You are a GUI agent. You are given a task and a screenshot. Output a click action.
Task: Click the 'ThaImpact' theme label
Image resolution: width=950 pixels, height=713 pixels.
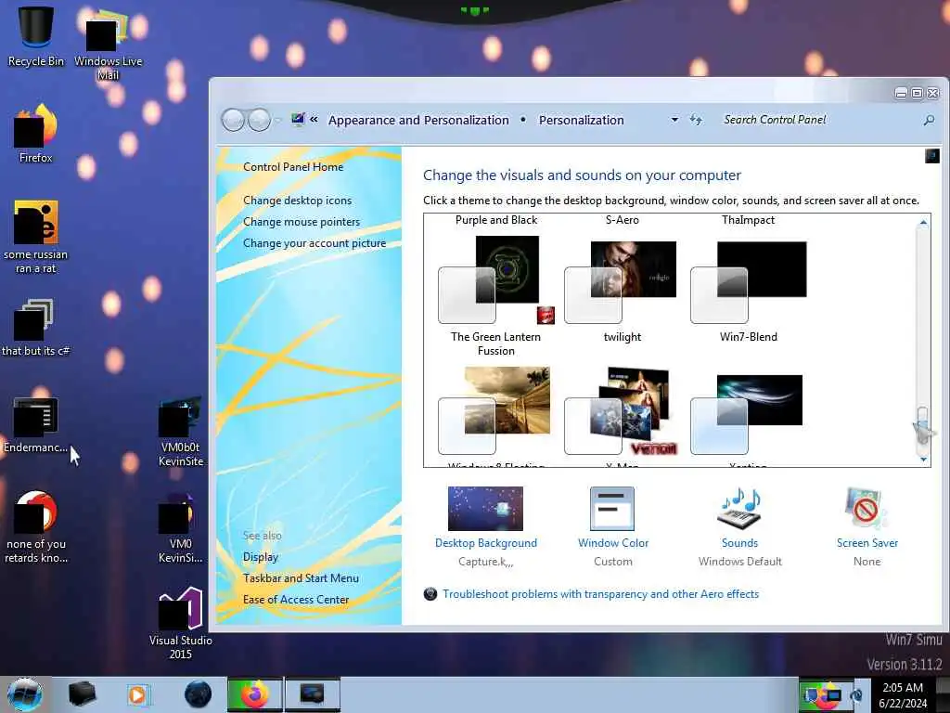coord(749,220)
